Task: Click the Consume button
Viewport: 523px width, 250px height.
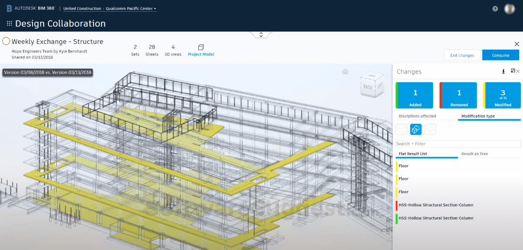Action: pyautogui.click(x=500, y=55)
